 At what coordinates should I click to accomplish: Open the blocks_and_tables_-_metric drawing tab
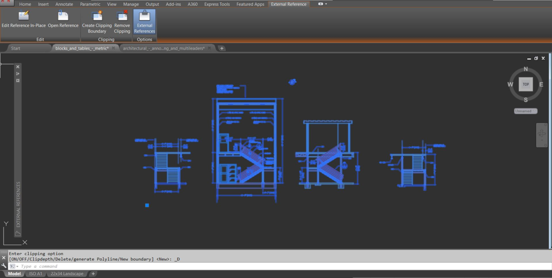pos(82,48)
